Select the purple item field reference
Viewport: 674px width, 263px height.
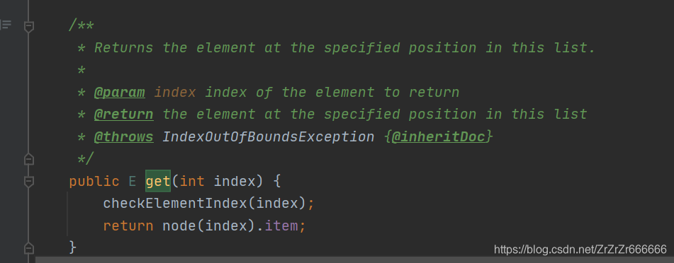[281, 226]
